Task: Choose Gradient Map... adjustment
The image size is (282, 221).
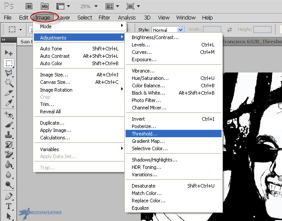Action: (173, 141)
